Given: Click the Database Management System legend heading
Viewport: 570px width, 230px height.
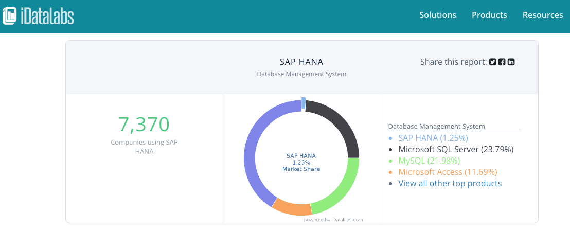Looking at the screenshot, I should (x=436, y=127).
